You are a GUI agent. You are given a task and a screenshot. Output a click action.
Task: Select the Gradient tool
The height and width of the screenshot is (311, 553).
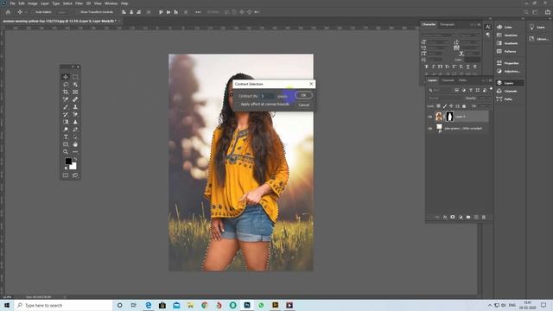[66, 122]
